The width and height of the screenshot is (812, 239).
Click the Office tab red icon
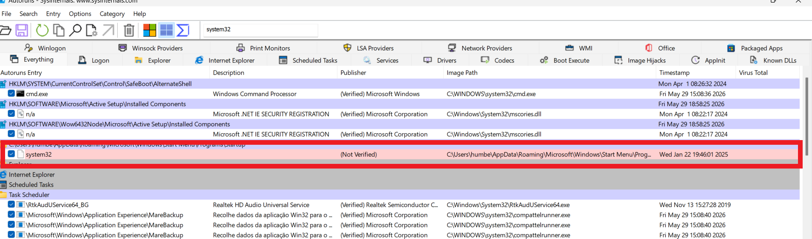649,48
